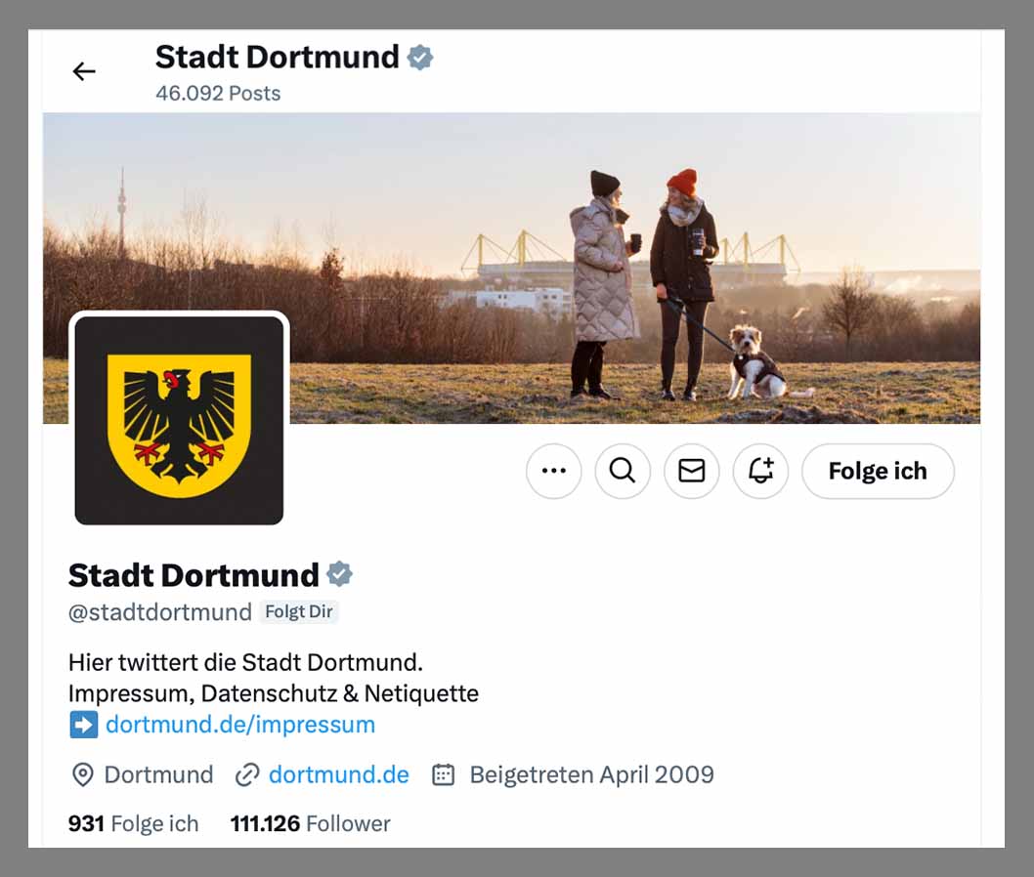Open the dortmund.de/impressum link
Screen dimensions: 1034x877
(x=240, y=724)
